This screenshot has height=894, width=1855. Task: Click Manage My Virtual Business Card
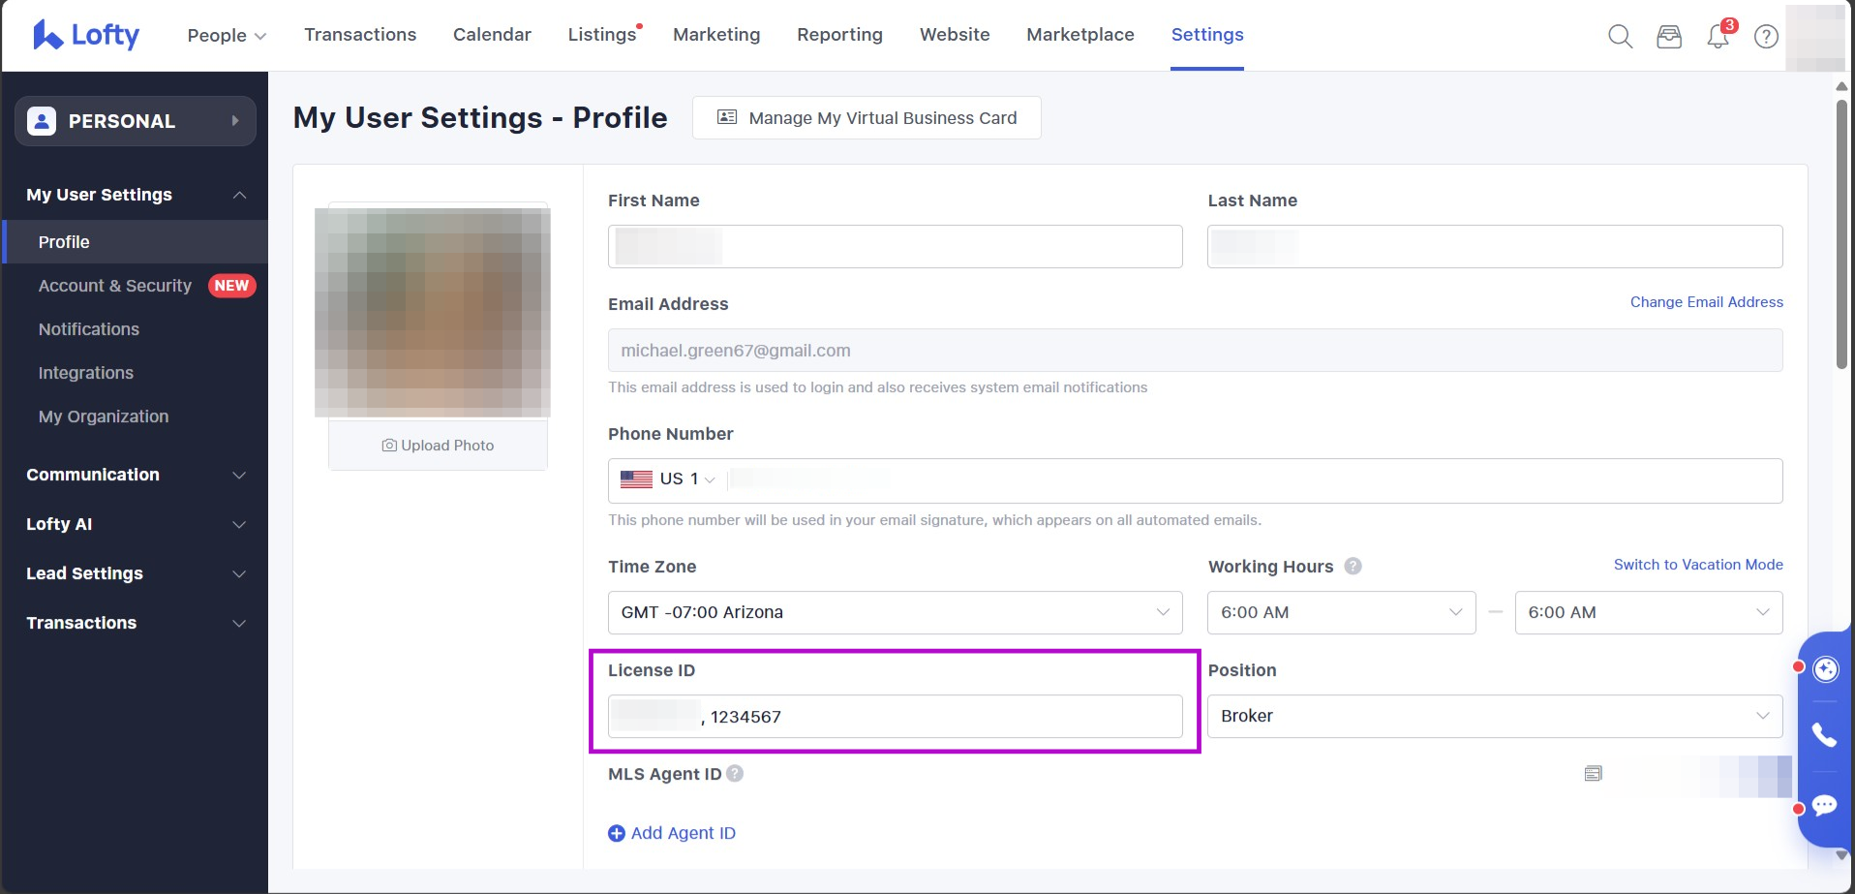(x=867, y=118)
